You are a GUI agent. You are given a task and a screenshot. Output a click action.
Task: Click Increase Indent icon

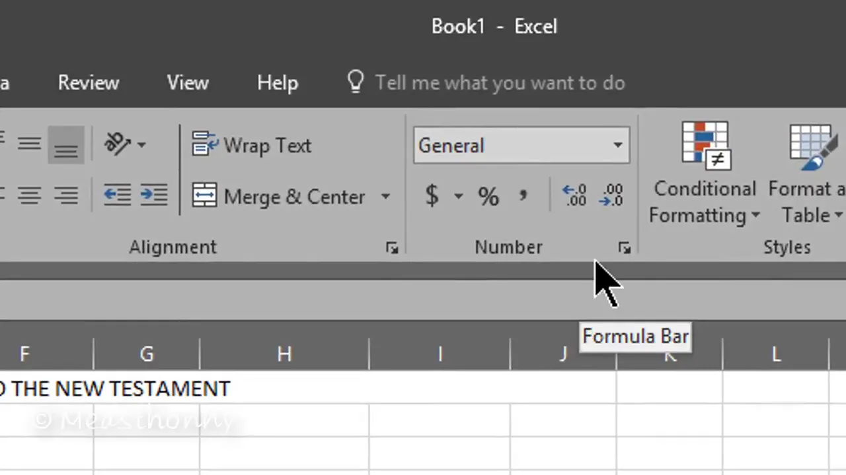pyautogui.click(x=154, y=195)
